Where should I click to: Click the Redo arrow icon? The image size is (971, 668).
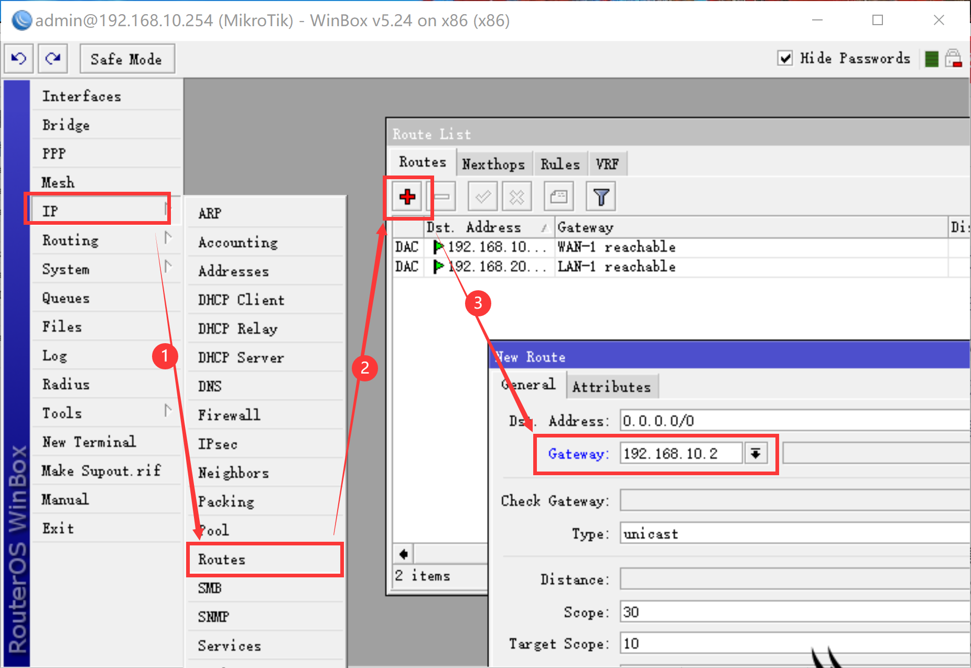52,58
